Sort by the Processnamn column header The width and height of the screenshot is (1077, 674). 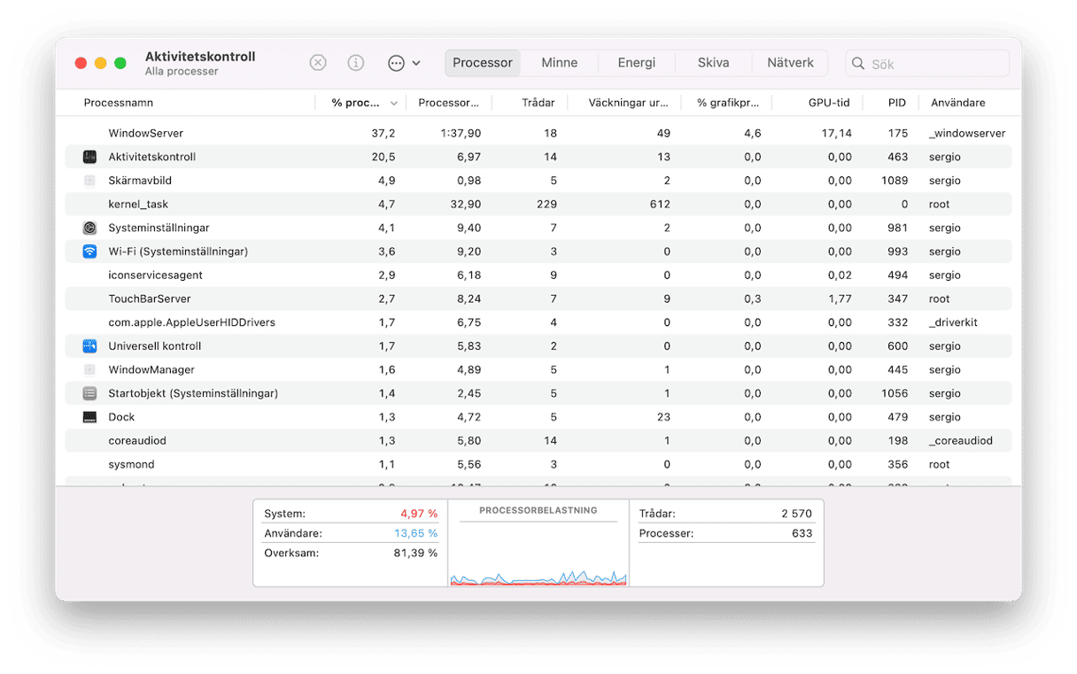click(119, 103)
